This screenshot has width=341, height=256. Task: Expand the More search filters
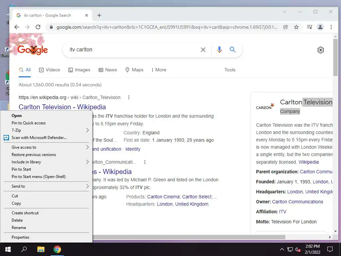click(x=159, y=70)
